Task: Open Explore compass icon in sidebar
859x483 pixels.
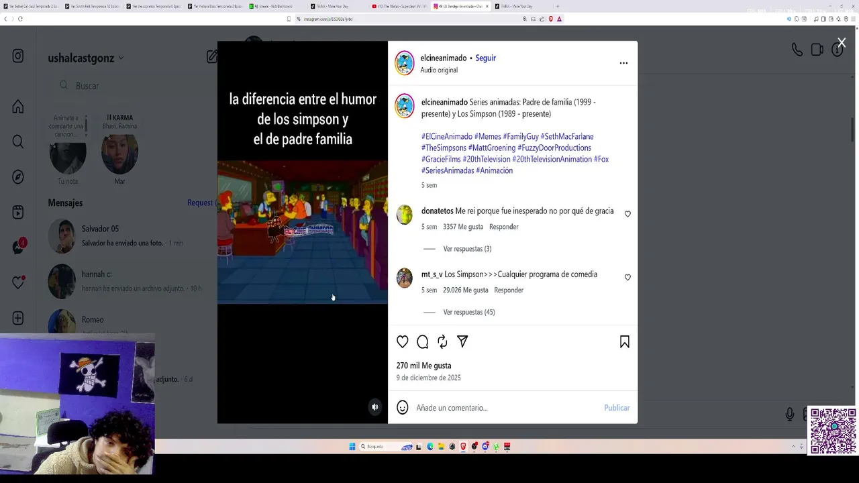Action: pos(18,177)
